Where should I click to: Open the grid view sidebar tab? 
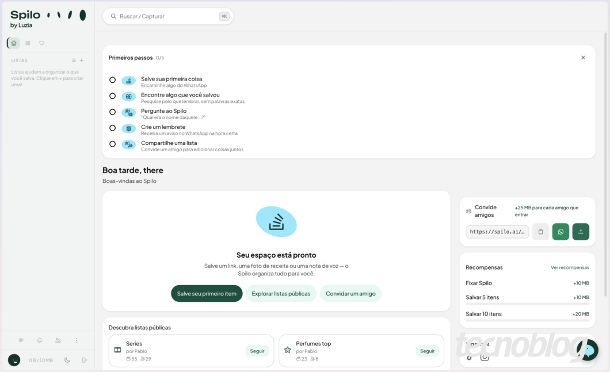click(28, 43)
